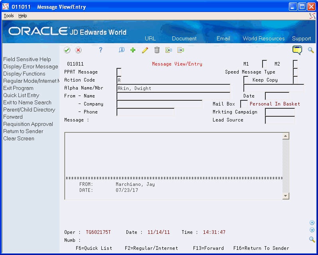Viewport: 318px width, 255px height.
Task: Select the Email tab
Action: click(223, 38)
